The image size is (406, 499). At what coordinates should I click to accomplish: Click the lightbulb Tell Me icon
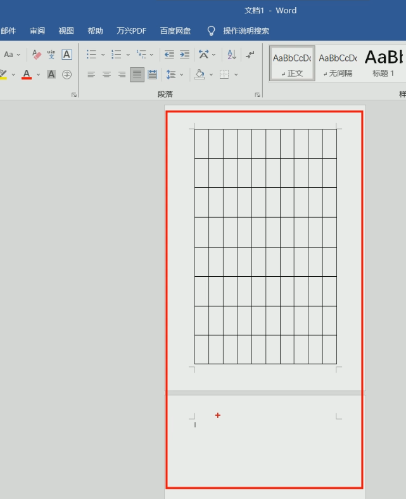pos(211,31)
